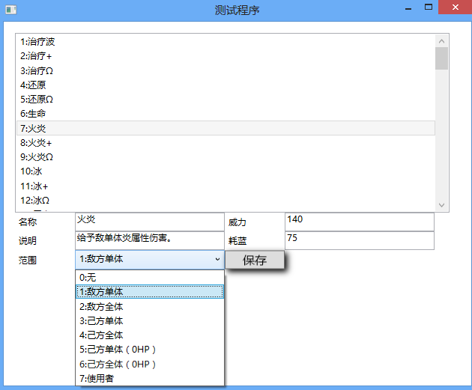Select list row 9:火炎Ω
This screenshot has height=390, width=472.
[226, 157]
